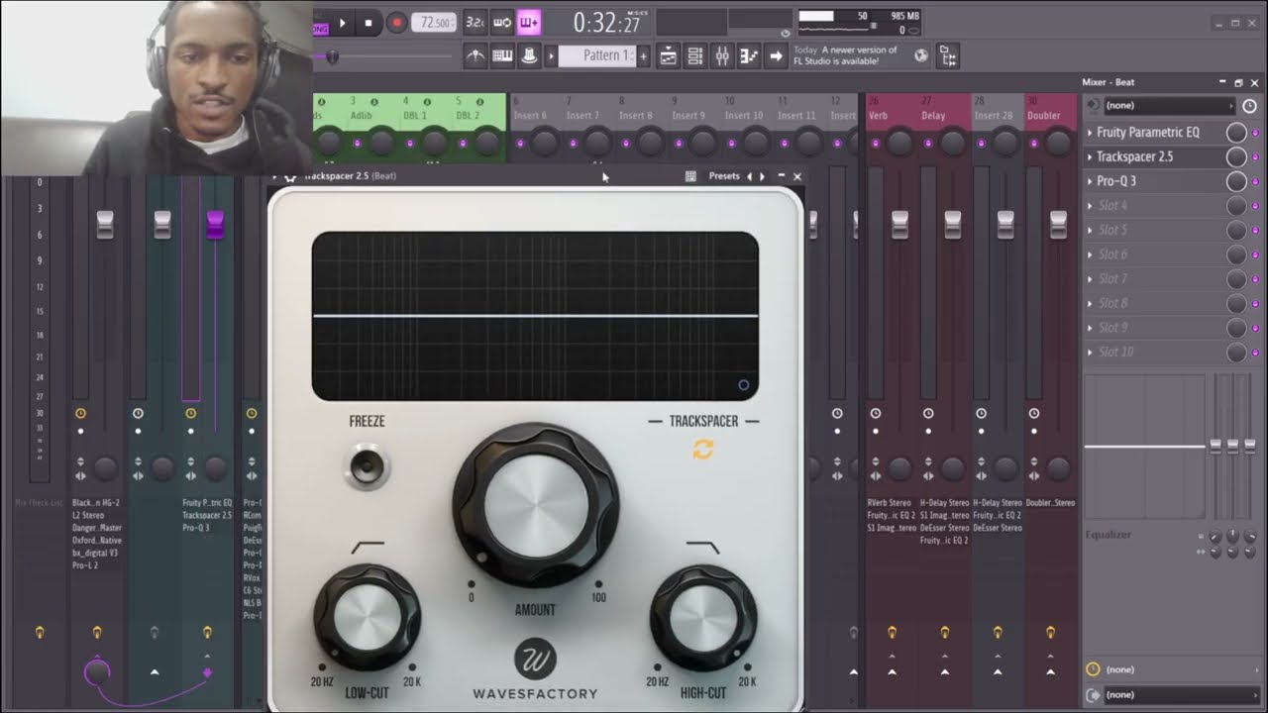Screen dimensions: 1268x713
Task: Enable typing keyboard to piano icon
Action: click(x=502, y=55)
